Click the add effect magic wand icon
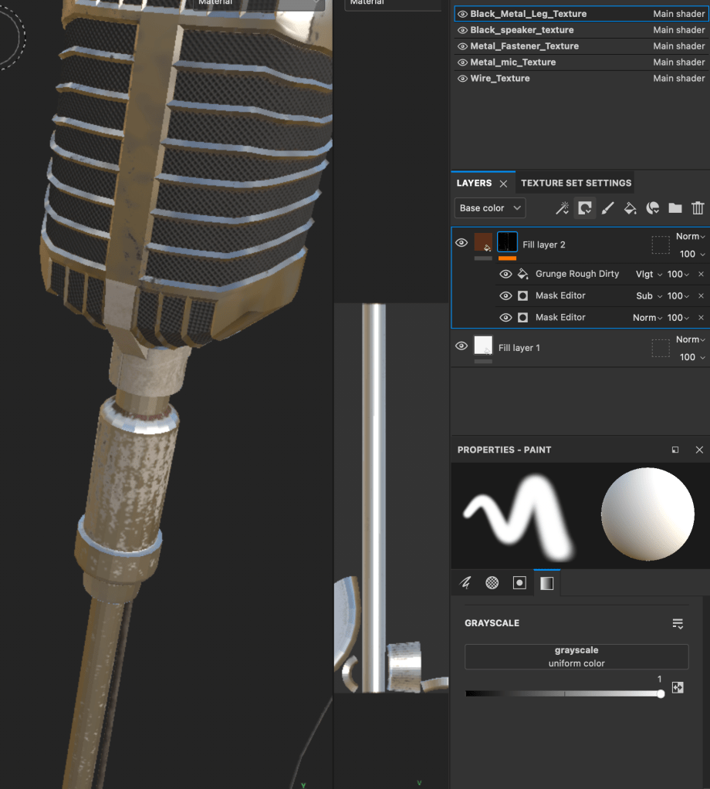Screen dimensions: 710x789 (562, 208)
